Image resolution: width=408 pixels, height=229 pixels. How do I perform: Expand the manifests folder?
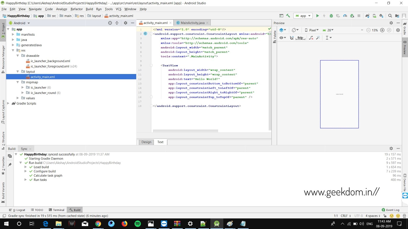[x=13, y=34]
